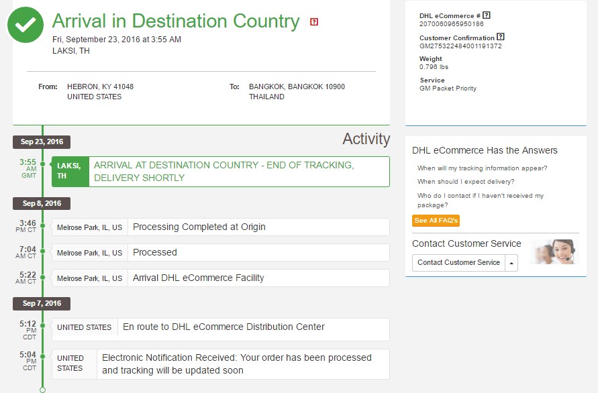The width and height of the screenshot is (598, 393).
Task: Click the hollow end-of-timeline circle
Action: [x=43, y=390]
